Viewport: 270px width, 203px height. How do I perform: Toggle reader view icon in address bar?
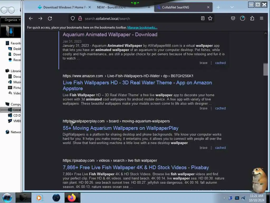[x=203, y=18]
